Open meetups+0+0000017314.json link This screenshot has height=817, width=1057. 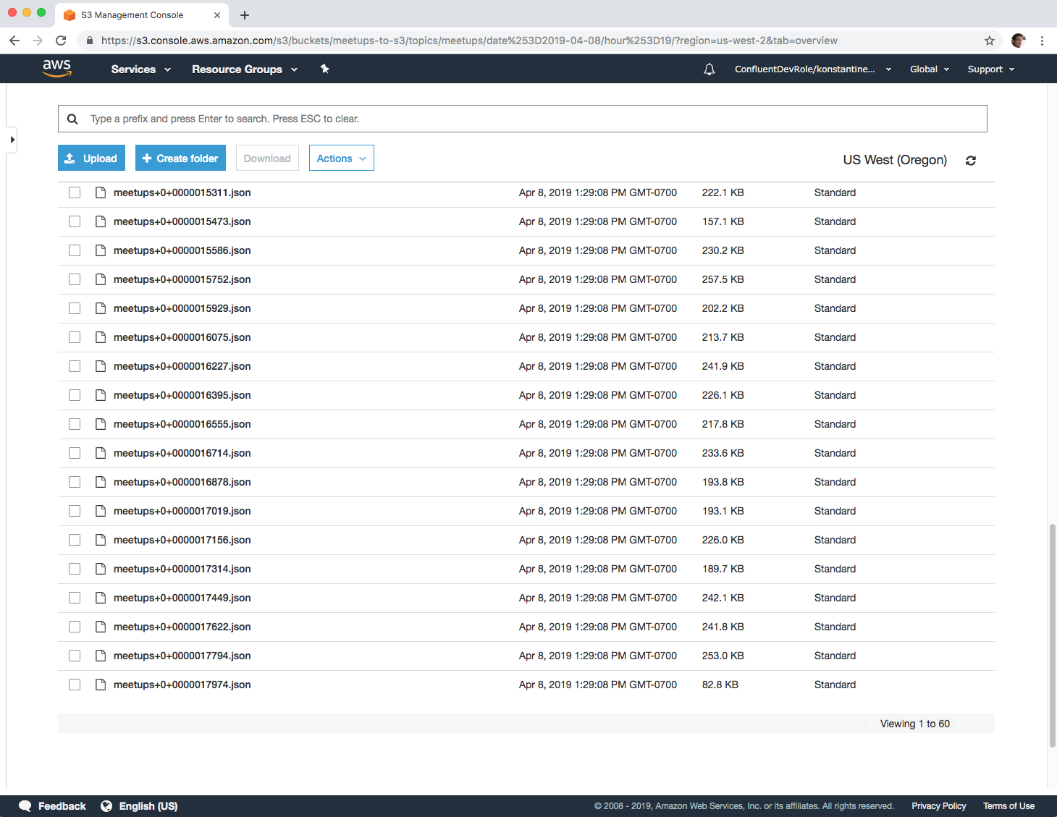(x=182, y=569)
